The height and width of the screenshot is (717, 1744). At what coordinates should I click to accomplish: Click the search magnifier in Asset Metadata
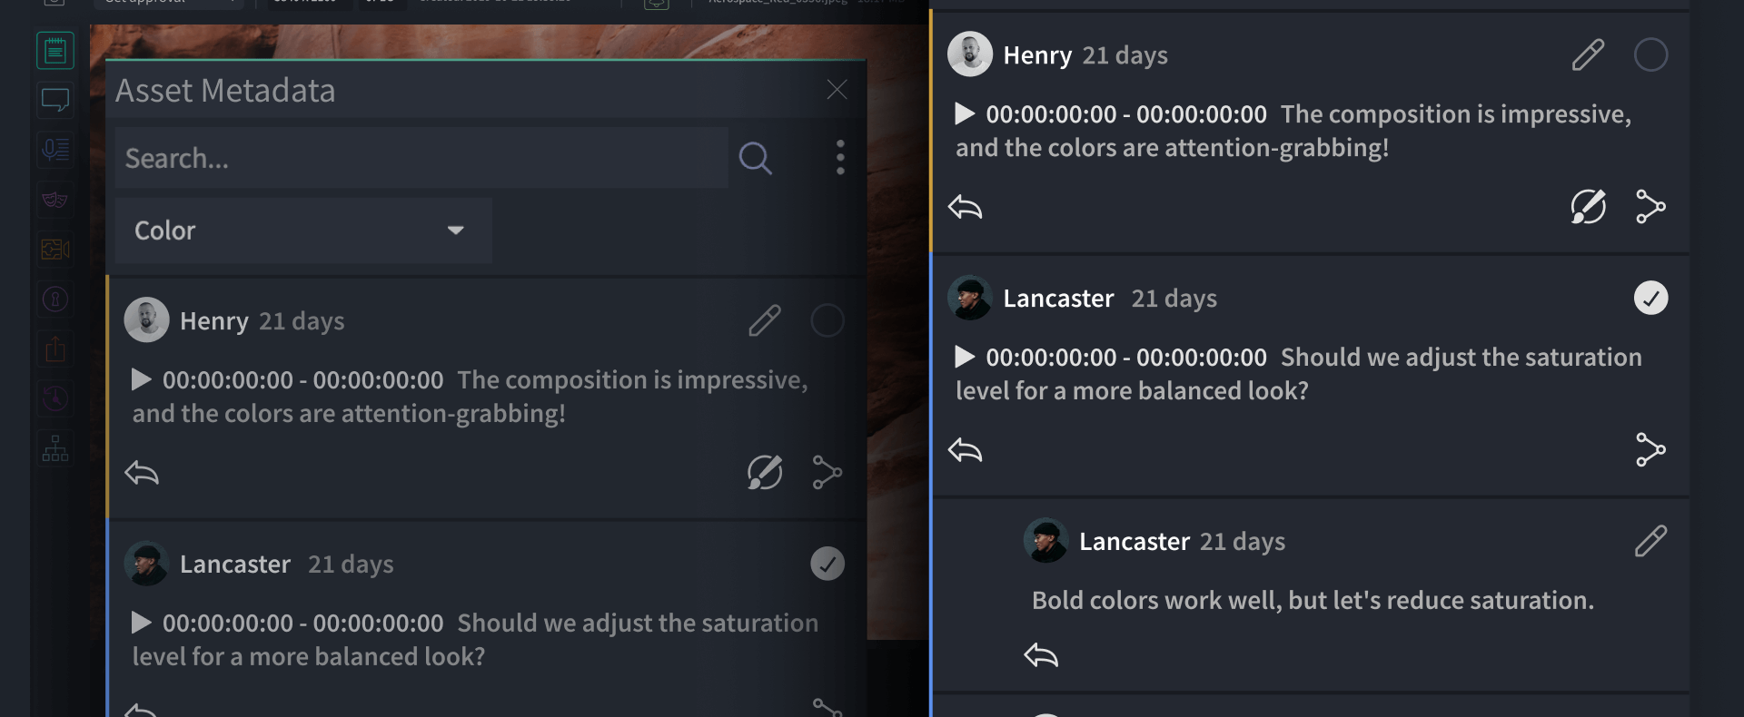755,159
